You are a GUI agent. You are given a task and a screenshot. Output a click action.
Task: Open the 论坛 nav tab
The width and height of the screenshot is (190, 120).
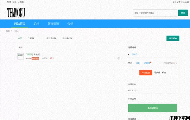point(37,24)
